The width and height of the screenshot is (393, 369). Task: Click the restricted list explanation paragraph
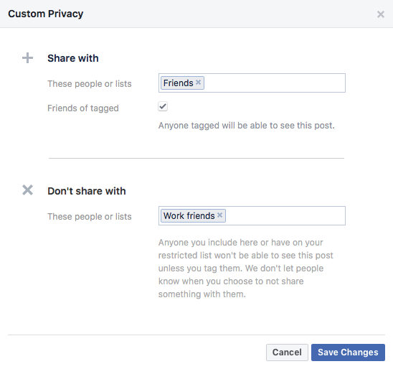coord(245,268)
